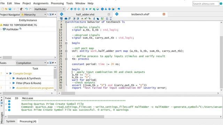The image size is (223, 125).
Task: Click the Tasks panel vertical scrollbar
Action: [55, 74]
